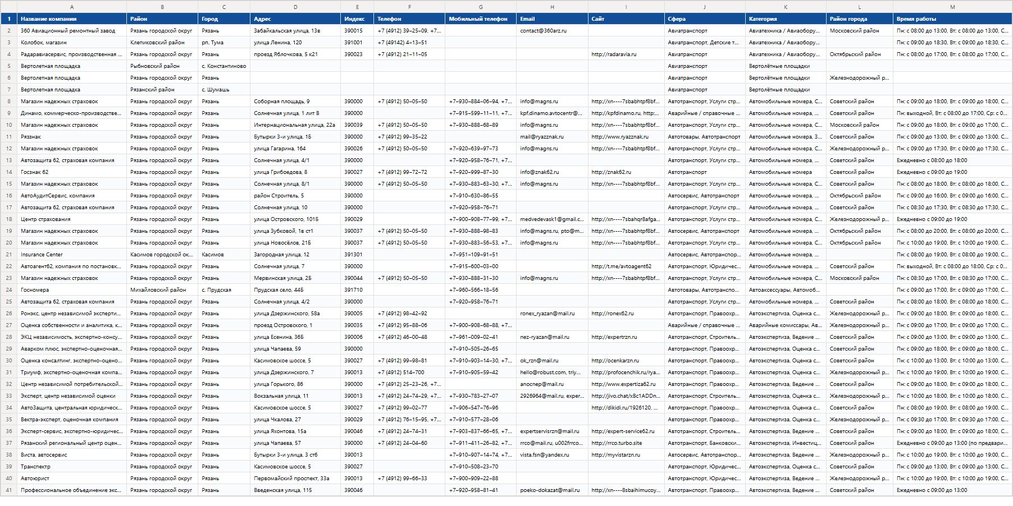Select cell 'nez-ryazan@mail.ru'
This screenshot has width=1013, height=506.
pyautogui.click(x=552, y=337)
